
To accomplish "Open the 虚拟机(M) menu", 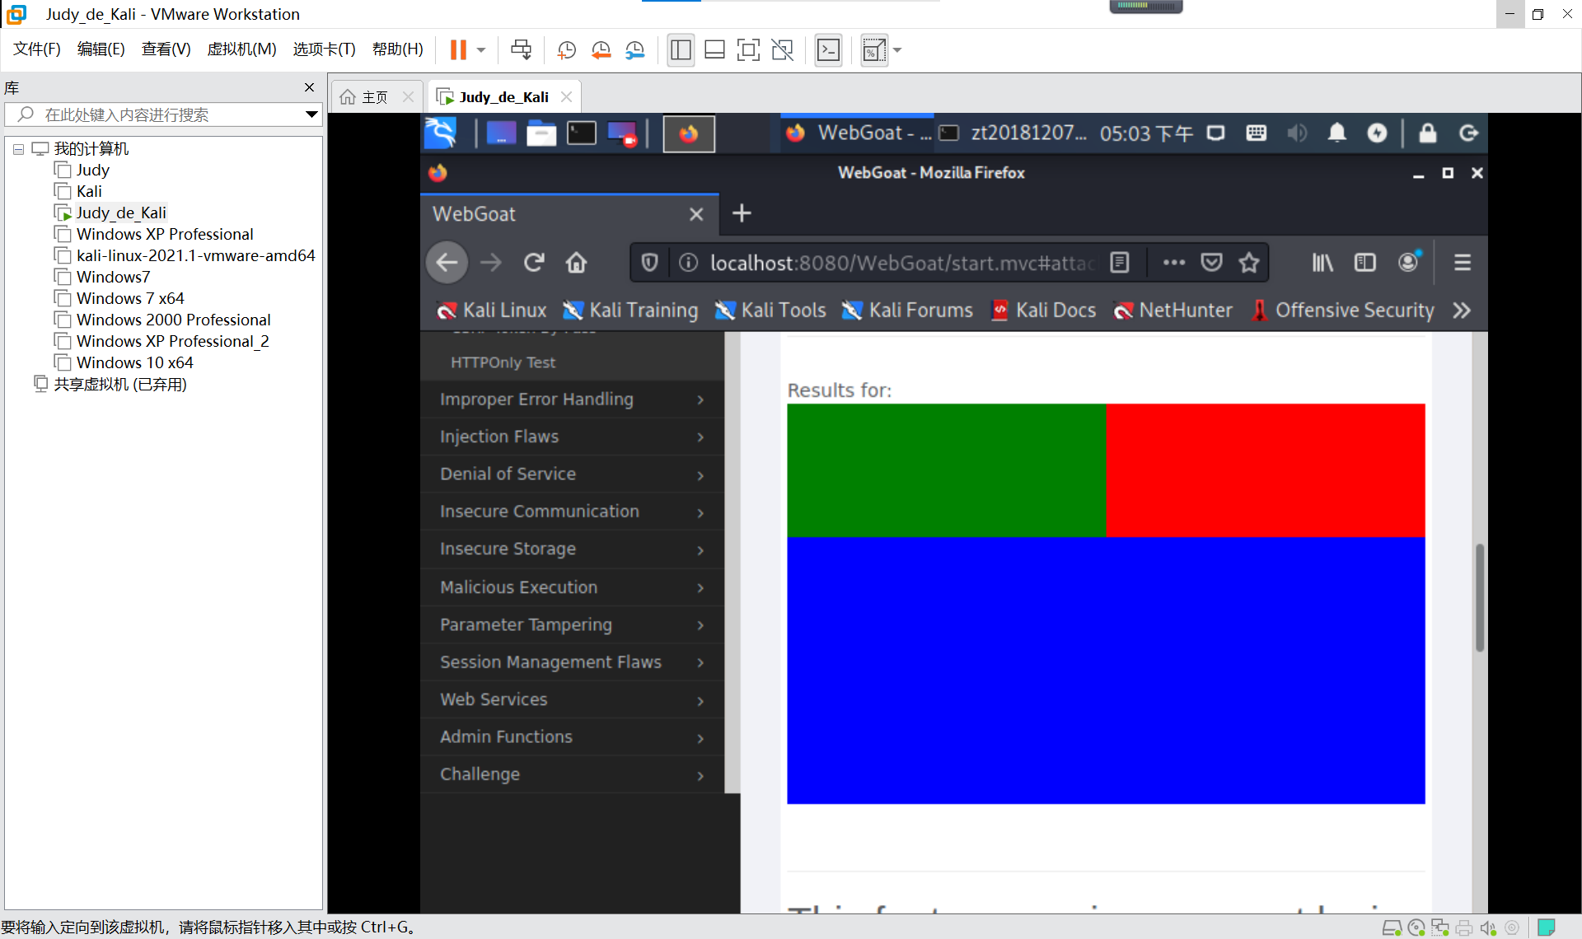I will click(x=241, y=49).
